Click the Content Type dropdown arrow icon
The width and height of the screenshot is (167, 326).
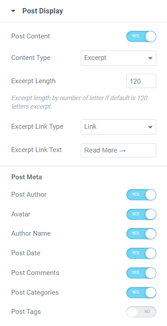pyautogui.click(x=150, y=58)
